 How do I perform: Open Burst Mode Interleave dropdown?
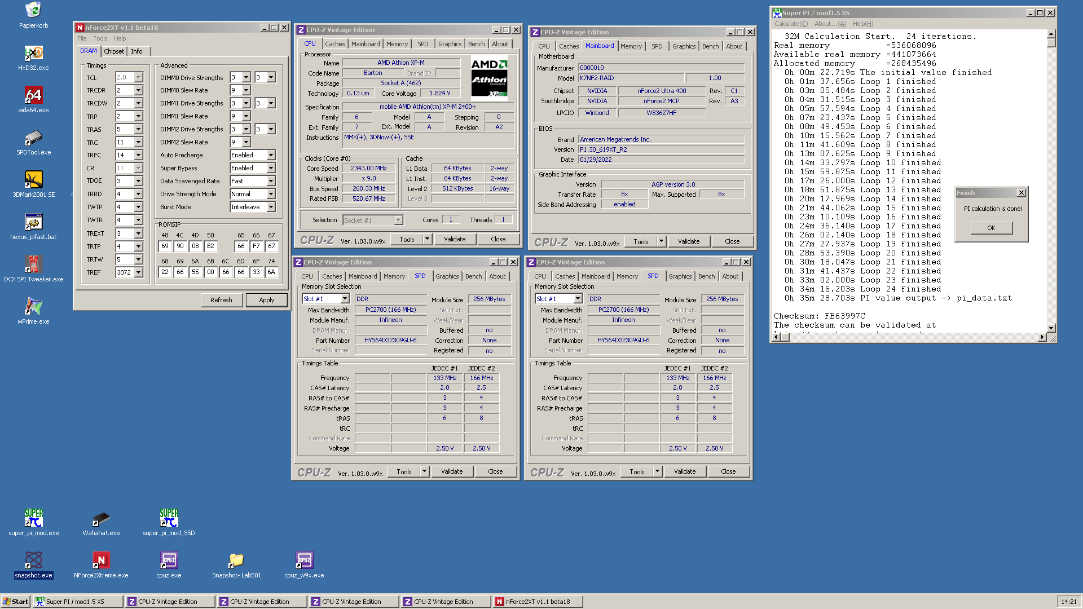tap(271, 207)
